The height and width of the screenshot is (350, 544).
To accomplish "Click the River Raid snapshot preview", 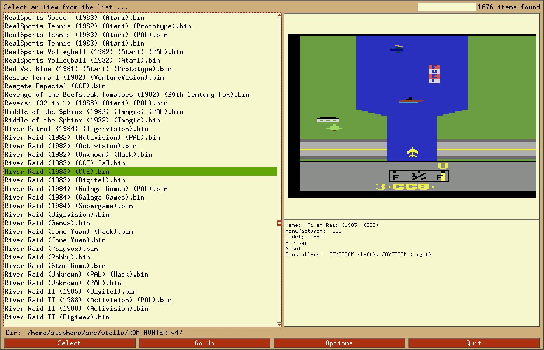I will coord(412,116).
